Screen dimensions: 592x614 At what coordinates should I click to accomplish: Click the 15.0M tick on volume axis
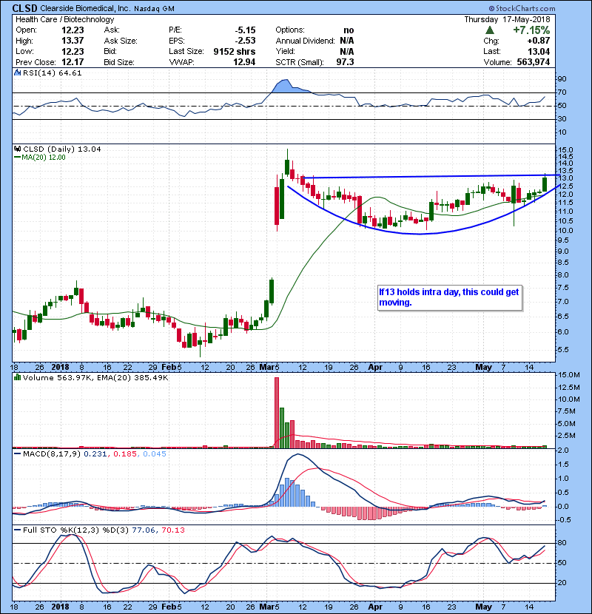568,375
